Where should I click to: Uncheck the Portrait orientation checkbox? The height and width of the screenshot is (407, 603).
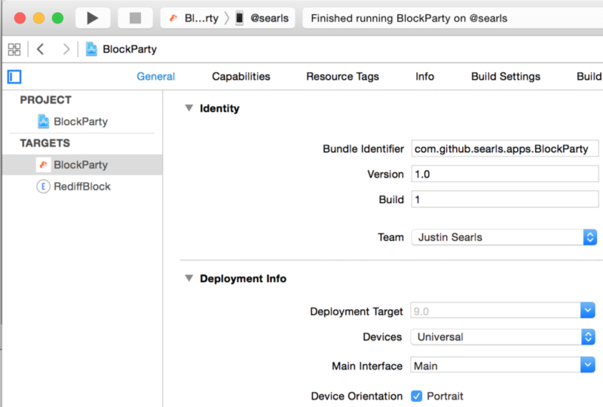[x=417, y=396]
